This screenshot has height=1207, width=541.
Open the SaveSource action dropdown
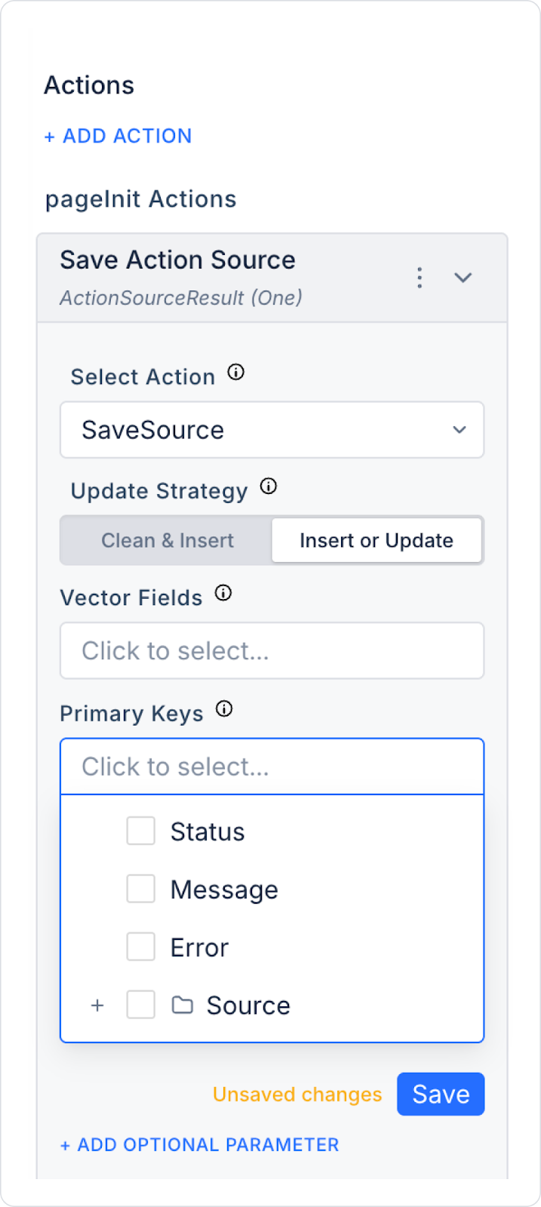(x=272, y=430)
